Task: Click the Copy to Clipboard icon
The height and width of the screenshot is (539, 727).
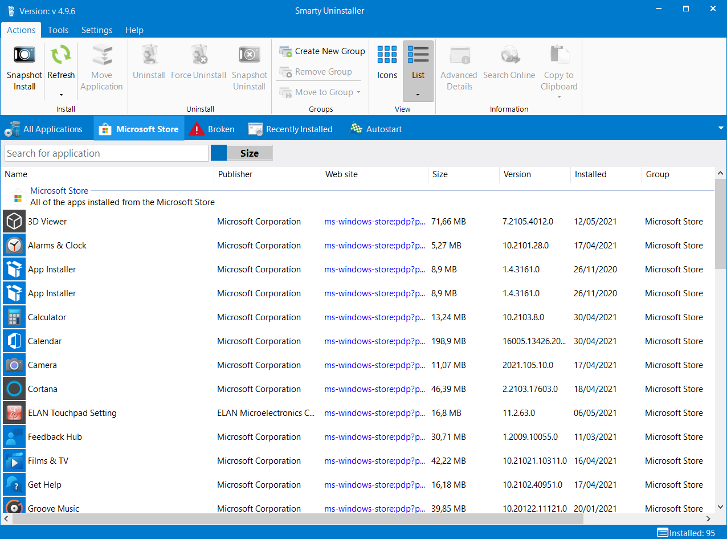Action: 559,55
